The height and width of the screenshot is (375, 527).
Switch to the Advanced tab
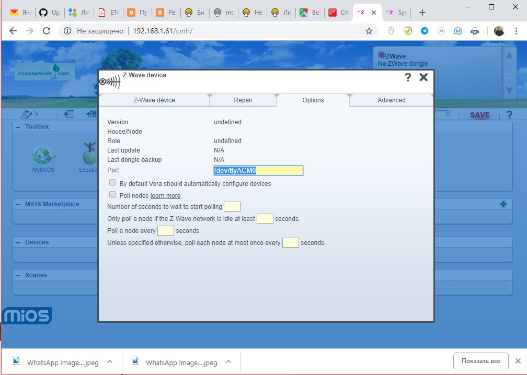click(x=391, y=100)
